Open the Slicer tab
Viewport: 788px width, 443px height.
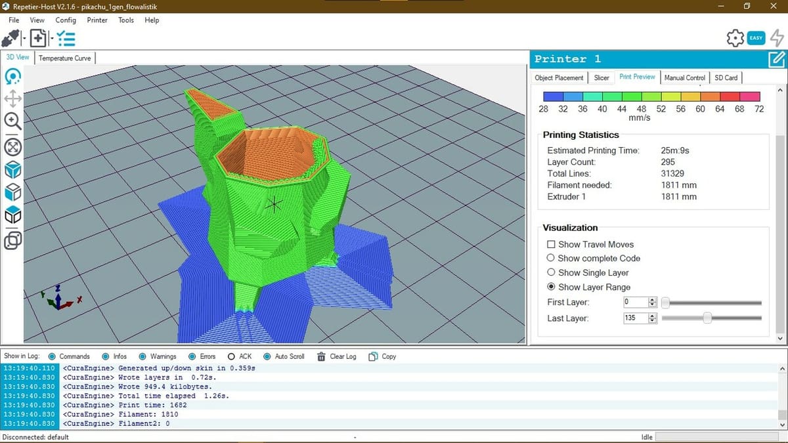coord(602,77)
